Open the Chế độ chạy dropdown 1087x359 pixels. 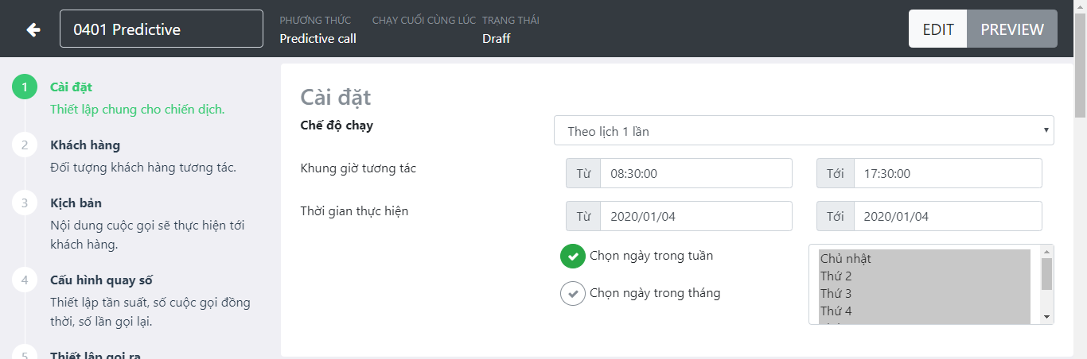(804, 131)
